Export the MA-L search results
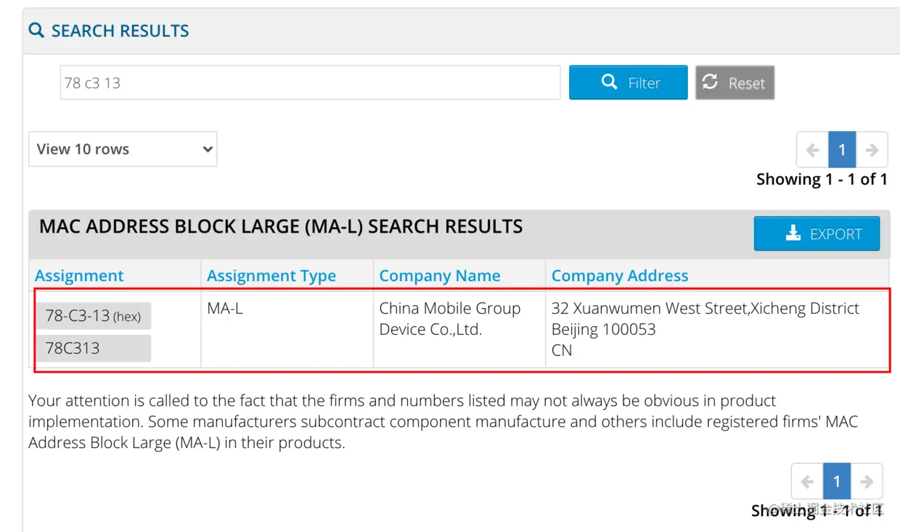This screenshot has height=532, width=900. click(x=817, y=233)
